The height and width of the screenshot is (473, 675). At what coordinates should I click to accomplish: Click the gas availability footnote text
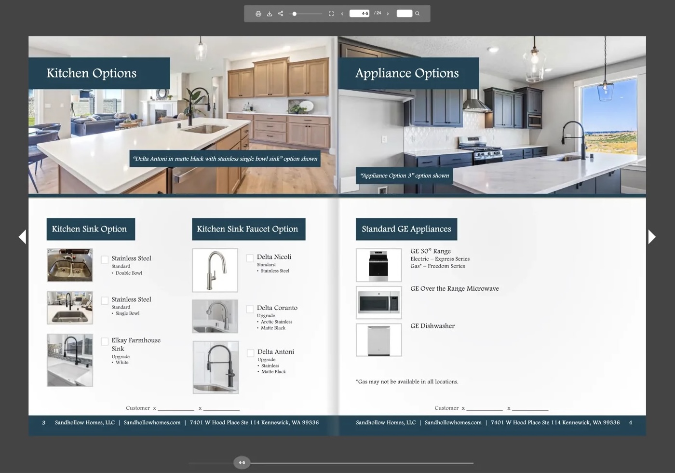coord(407,382)
